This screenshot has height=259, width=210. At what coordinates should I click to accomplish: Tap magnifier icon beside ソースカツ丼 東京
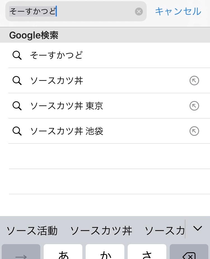click(17, 106)
